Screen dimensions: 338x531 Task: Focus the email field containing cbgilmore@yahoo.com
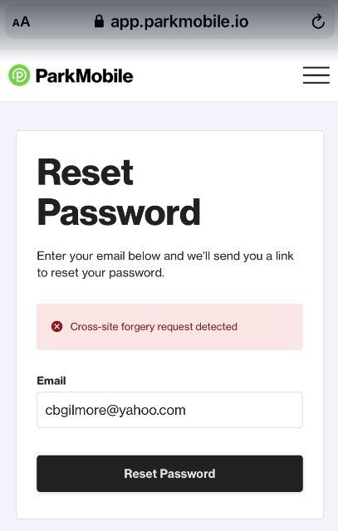click(x=169, y=410)
